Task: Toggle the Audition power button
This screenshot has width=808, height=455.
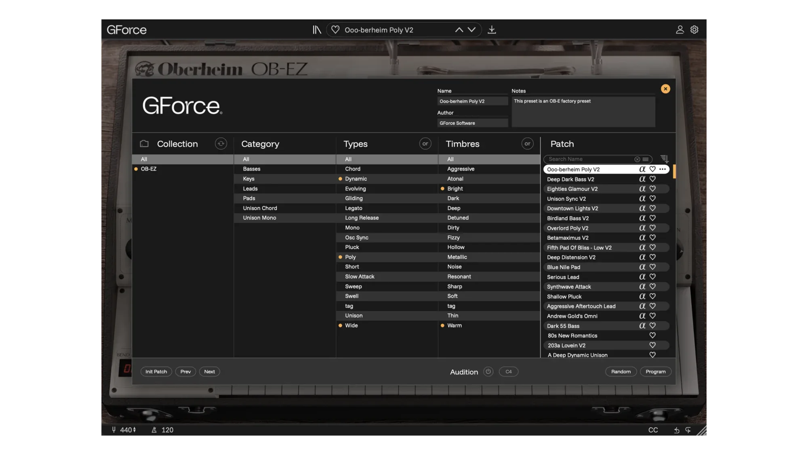Action: pyautogui.click(x=488, y=372)
